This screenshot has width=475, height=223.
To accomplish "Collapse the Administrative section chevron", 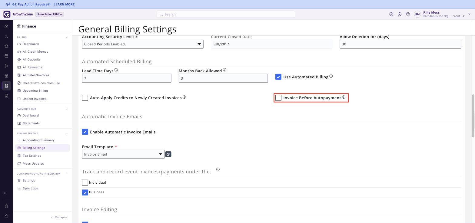I will point(67,133).
